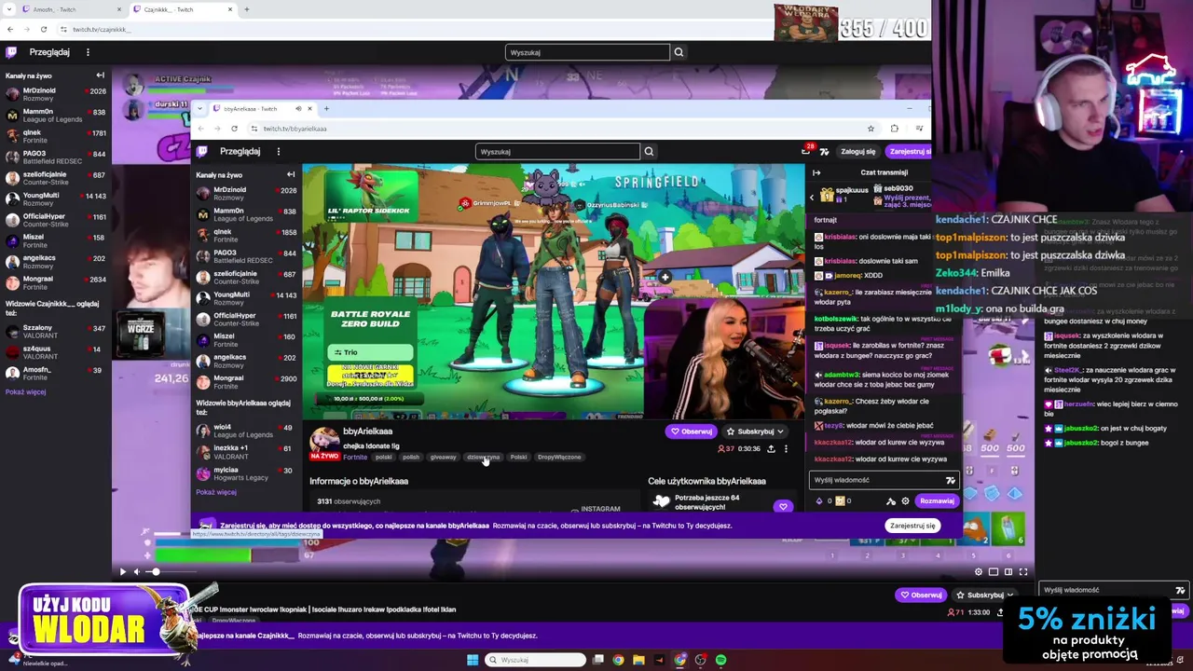Open more options dots under bbyArielkaaa Subskrybuj
Viewport: 1193px width, 671px height.
pos(786,448)
